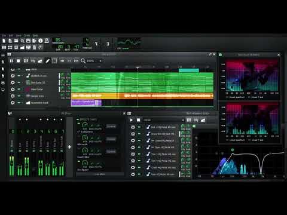This screenshot has width=287, height=215.
Task: Expand the beat pattern selector dropdown
Action: click(x=163, y=120)
